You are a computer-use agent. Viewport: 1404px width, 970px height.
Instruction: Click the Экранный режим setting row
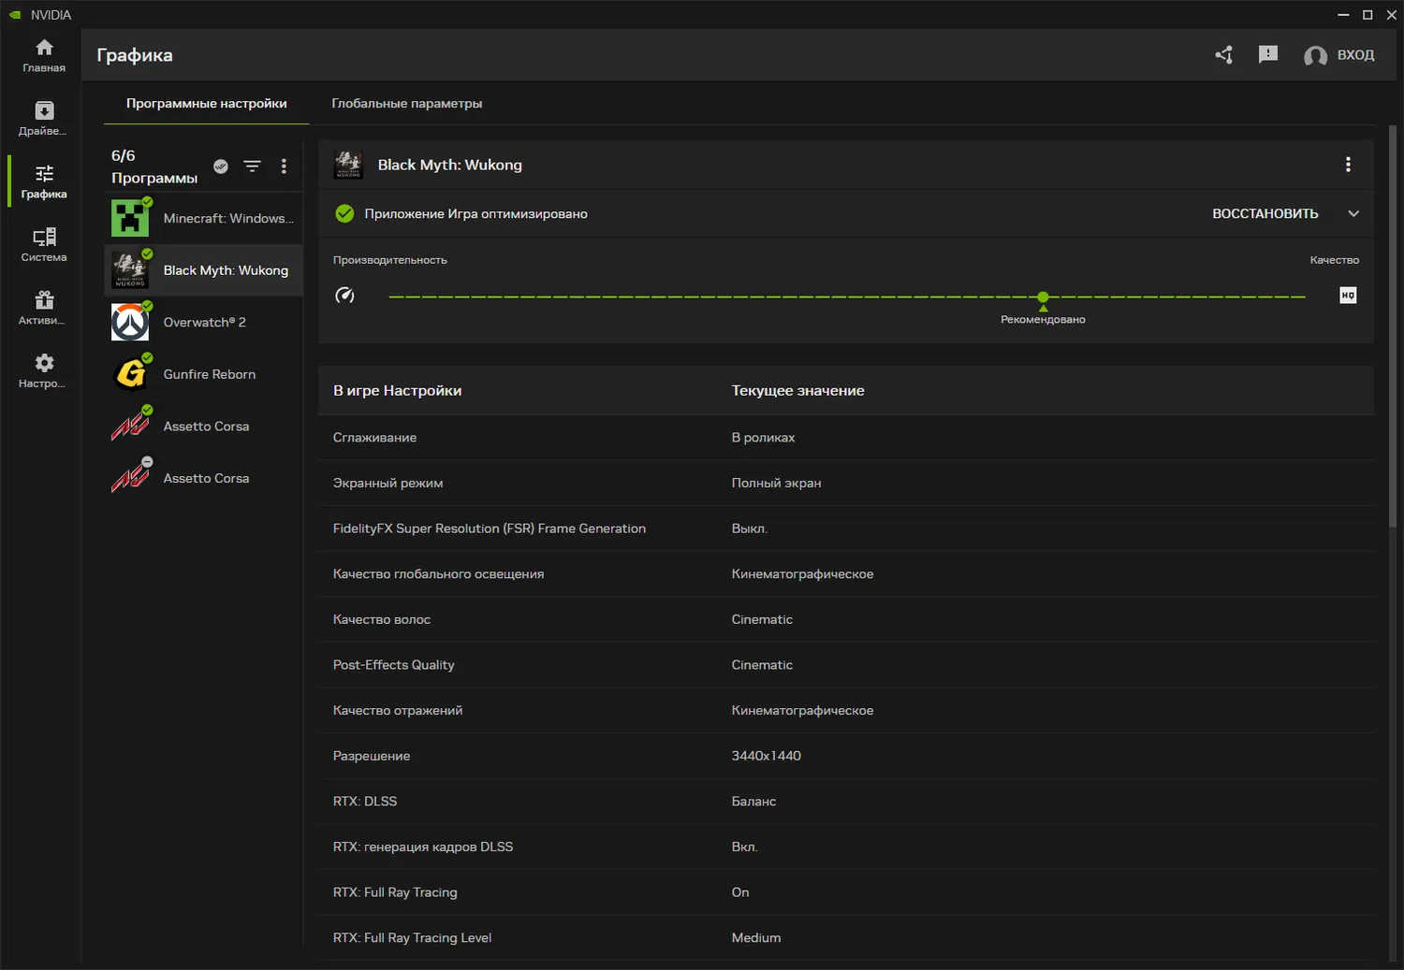tap(846, 483)
